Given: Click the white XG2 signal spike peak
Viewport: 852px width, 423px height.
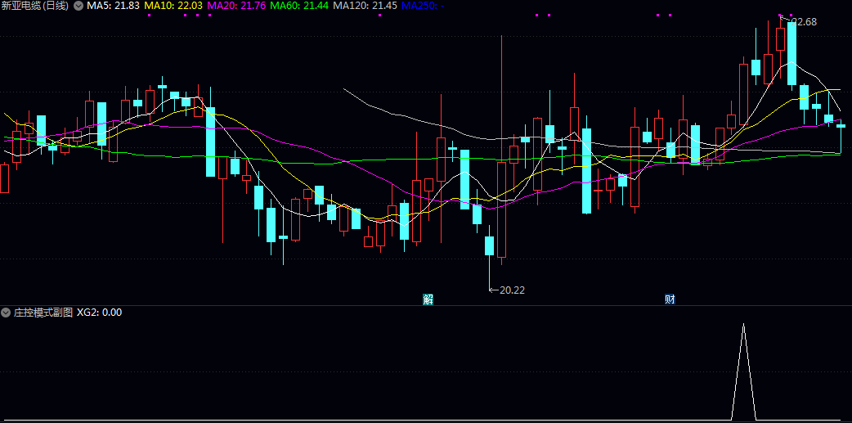Looking at the screenshot, I should 743,325.
